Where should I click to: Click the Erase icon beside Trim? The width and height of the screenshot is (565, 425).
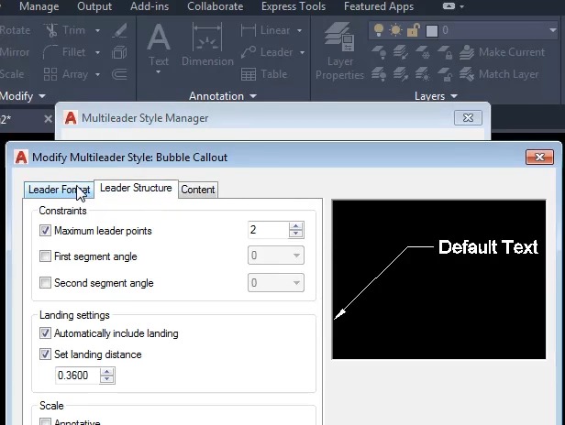[x=119, y=30]
